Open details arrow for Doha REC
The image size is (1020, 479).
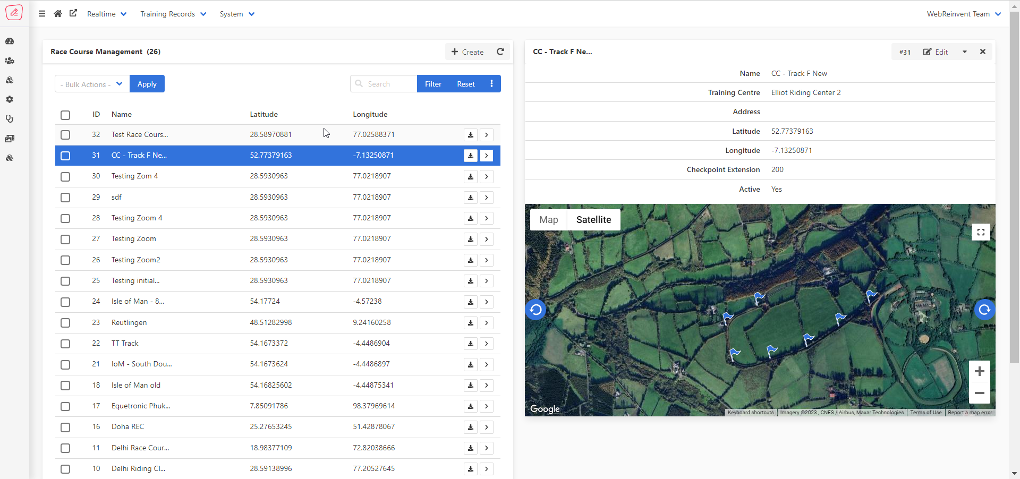coord(486,427)
